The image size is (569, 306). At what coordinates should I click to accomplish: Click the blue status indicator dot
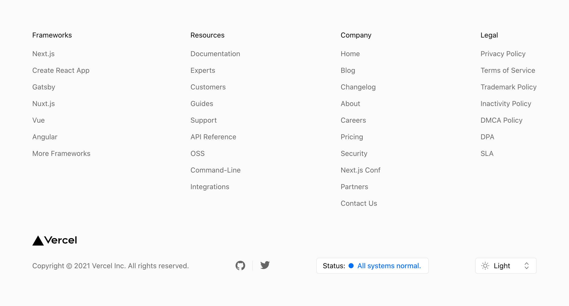pyautogui.click(x=351, y=266)
